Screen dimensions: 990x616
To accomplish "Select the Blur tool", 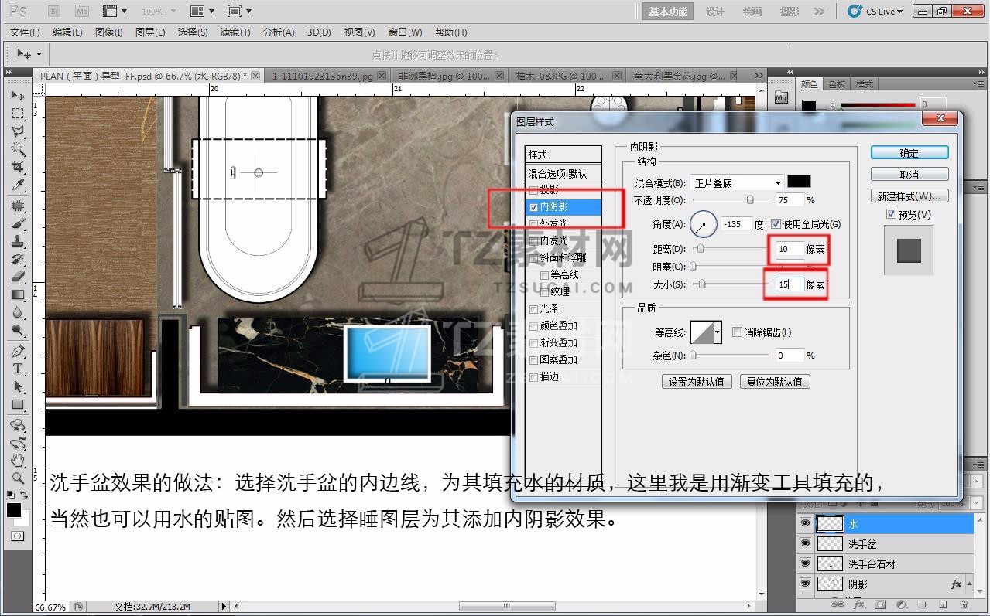I will pyautogui.click(x=17, y=313).
